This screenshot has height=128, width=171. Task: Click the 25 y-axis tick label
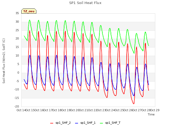coord(17,30)
